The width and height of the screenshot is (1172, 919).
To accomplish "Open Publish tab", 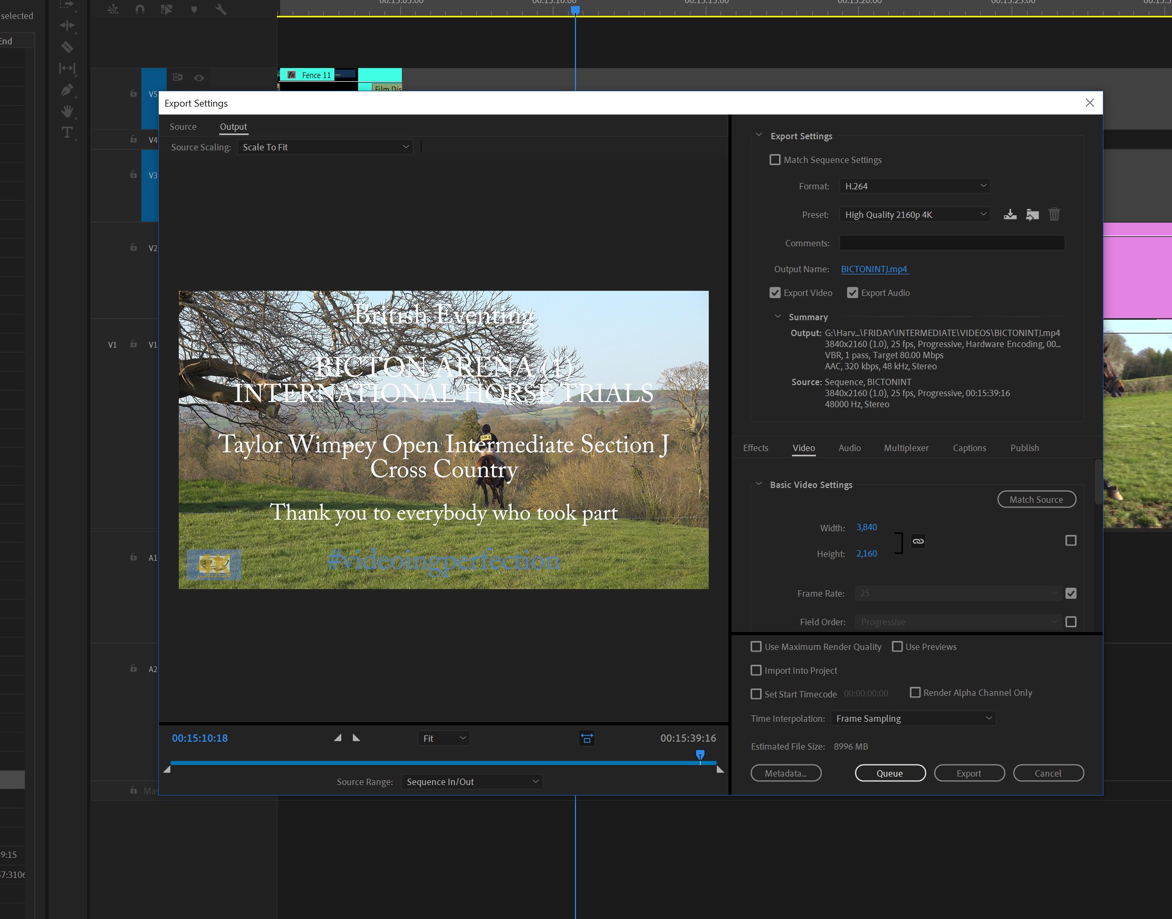I will coord(1025,448).
